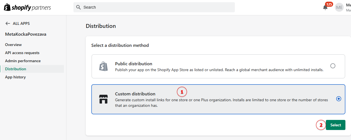Click the green Select button
This screenshot has height=140, width=351.
click(x=336, y=125)
